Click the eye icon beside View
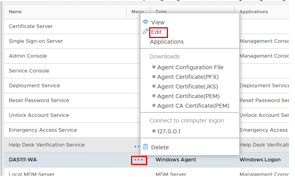The height and width of the screenshot is (177, 295). click(145, 22)
